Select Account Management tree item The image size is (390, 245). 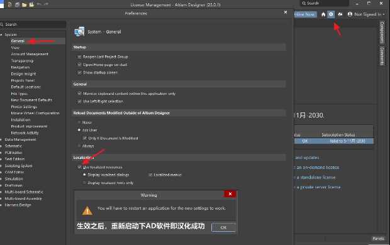[x=30, y=54]
